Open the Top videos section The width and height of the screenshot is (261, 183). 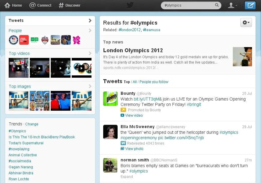(x=19, y=53)
